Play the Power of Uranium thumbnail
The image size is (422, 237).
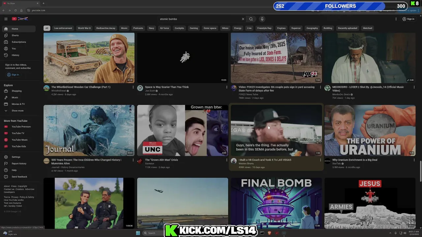pyautogui.click(x=370, y=130)
